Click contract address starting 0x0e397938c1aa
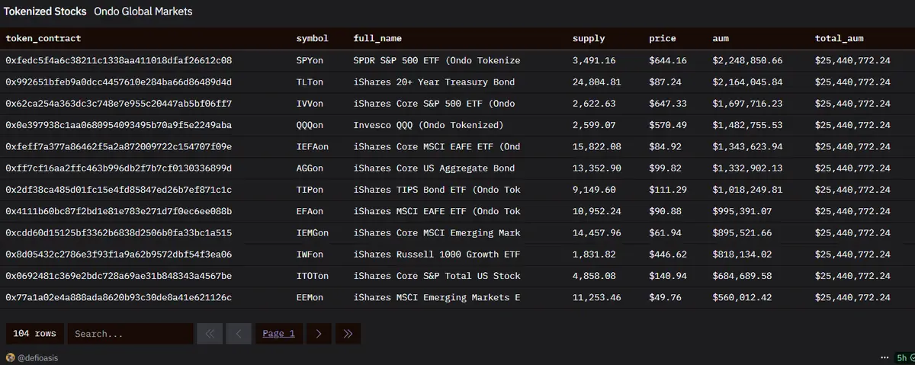 point(119,125)
